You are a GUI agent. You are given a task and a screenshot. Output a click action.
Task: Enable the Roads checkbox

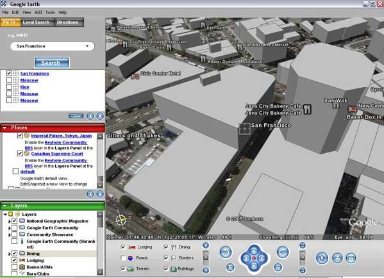(123, 258)
